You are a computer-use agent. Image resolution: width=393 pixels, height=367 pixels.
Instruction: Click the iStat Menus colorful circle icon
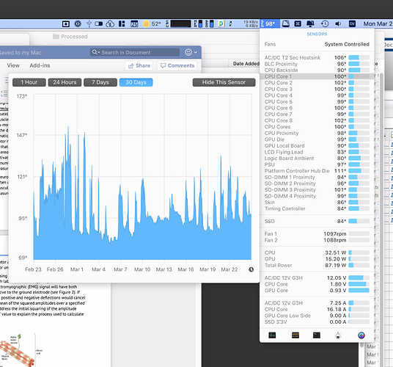click(361, 335)
